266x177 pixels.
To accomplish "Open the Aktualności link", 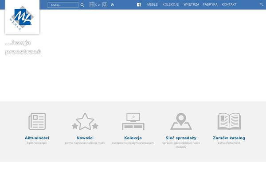I will click(x=37, y=138).
